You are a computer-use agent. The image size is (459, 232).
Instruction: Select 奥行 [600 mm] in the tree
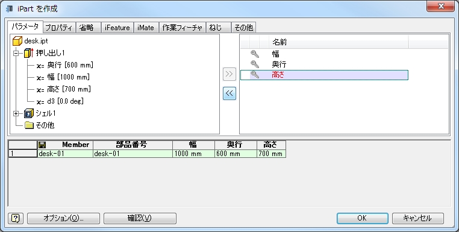(70, 65)
